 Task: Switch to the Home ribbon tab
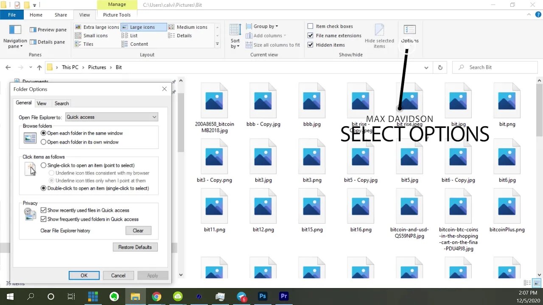point(36,15)
